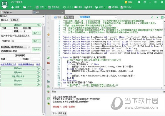Switch to 普通 view mode
Image resolution: width=165 pixels, height=116 pixels.
pos(58,17)
